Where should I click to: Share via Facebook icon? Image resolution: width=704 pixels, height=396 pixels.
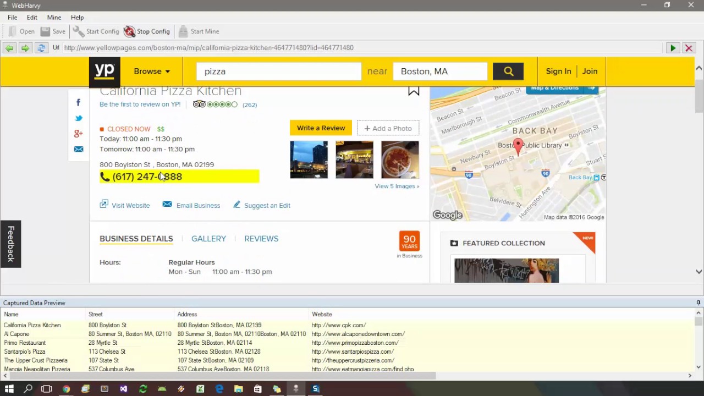click(79, 102)
